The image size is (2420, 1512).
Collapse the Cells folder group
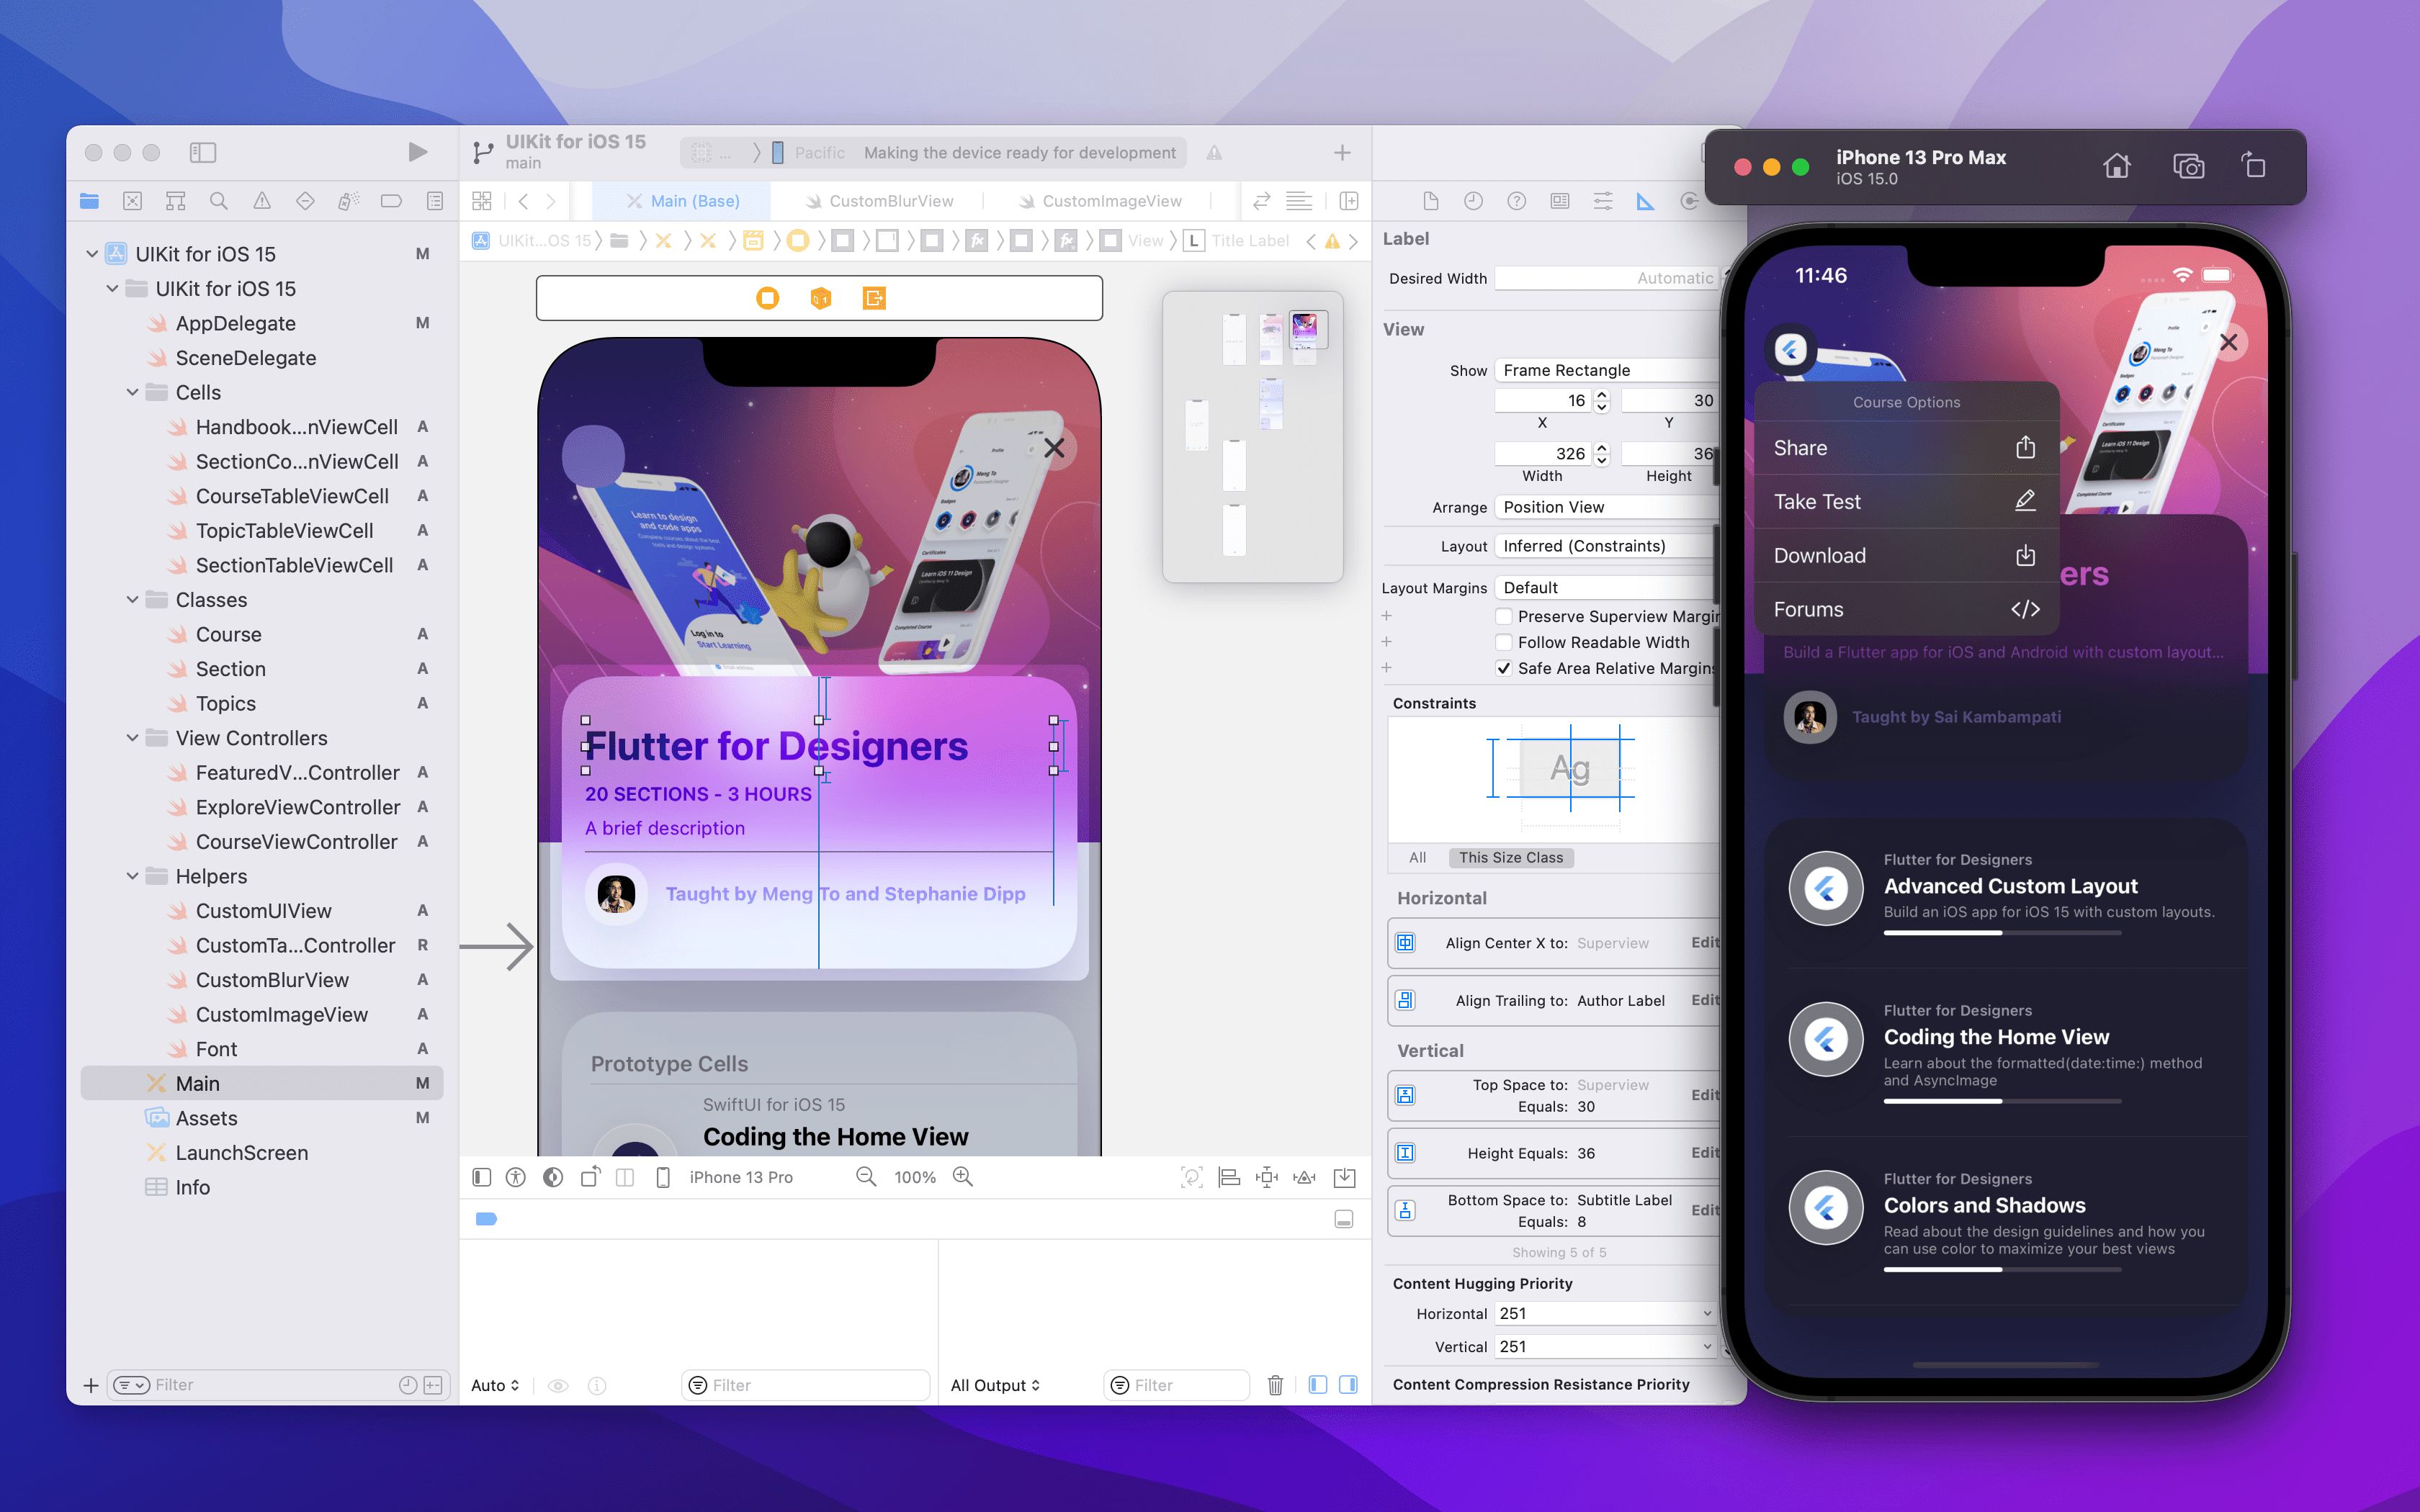pyautogui.click(x=132, y=392)
